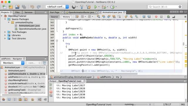Click the Source view button
Screen dimensions: 188x106
point(54,17)
